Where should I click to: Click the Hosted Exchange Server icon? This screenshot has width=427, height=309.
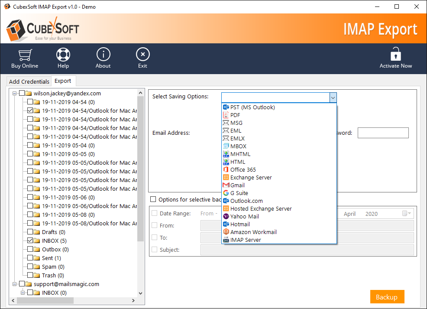(226, 209)
